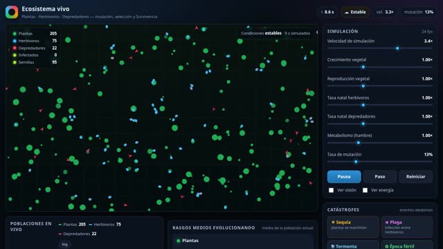
Task: Trigger the Sequía catastrophe
Action: pos(353,227)
